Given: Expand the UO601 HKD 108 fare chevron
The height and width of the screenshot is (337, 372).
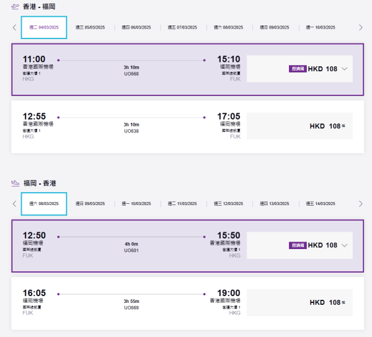Looking at the screenshot, I should pyautogui.click(x=345, y=245).
